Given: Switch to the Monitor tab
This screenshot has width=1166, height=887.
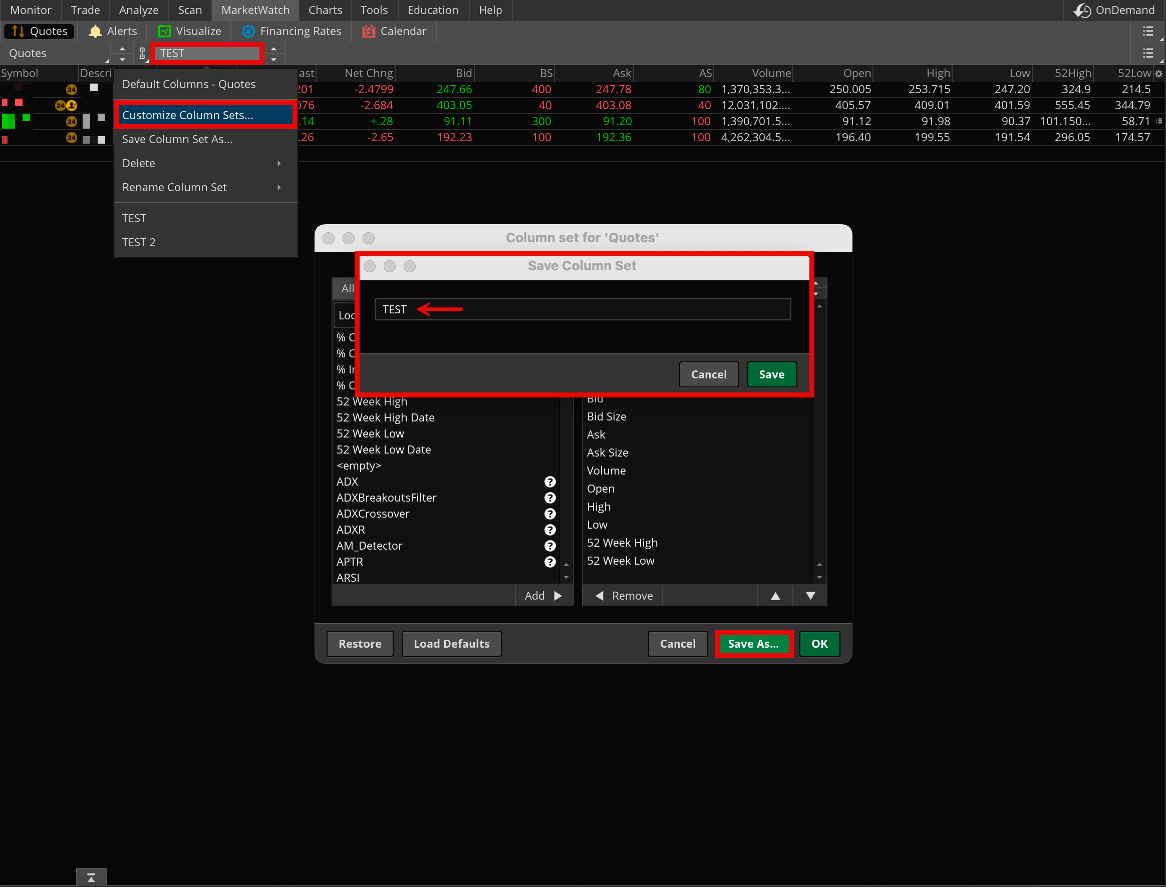Looking at the screenshot, I should [31, 10].
